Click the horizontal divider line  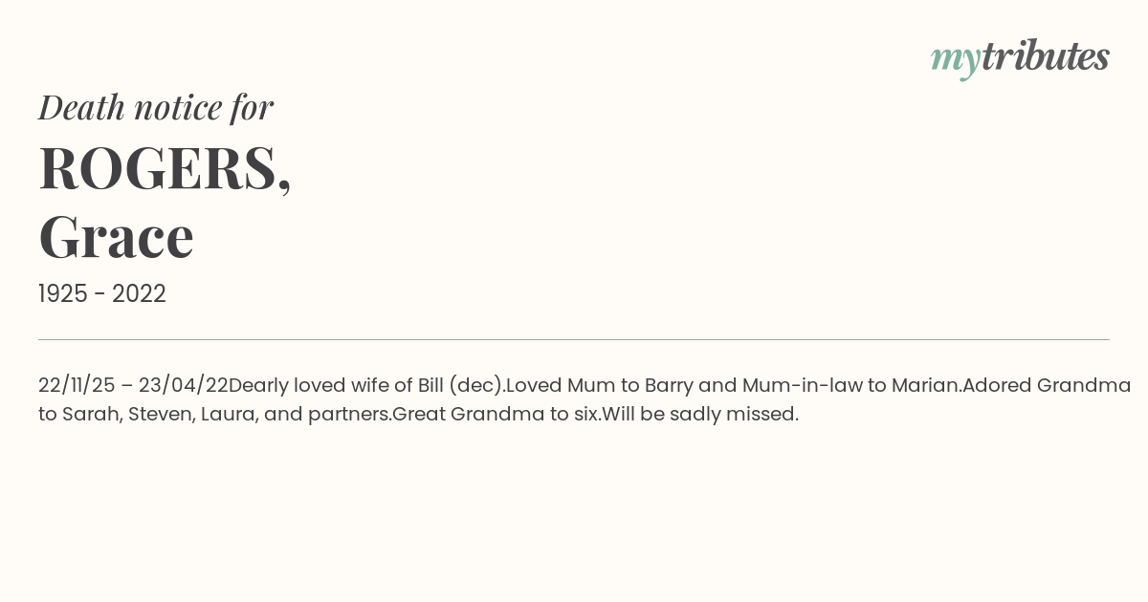574,339
